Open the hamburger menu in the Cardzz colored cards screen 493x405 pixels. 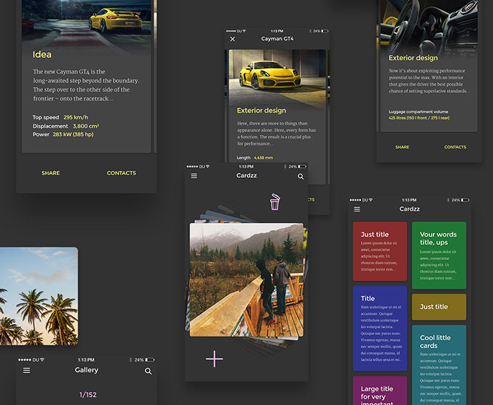[x=357, y=209]
